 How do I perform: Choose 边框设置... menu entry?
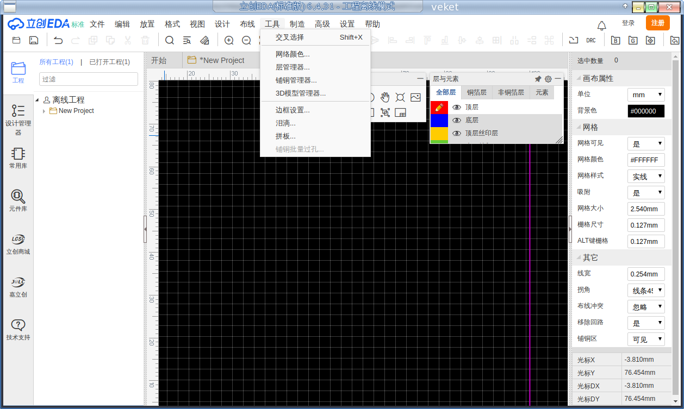tap(315, 110)
